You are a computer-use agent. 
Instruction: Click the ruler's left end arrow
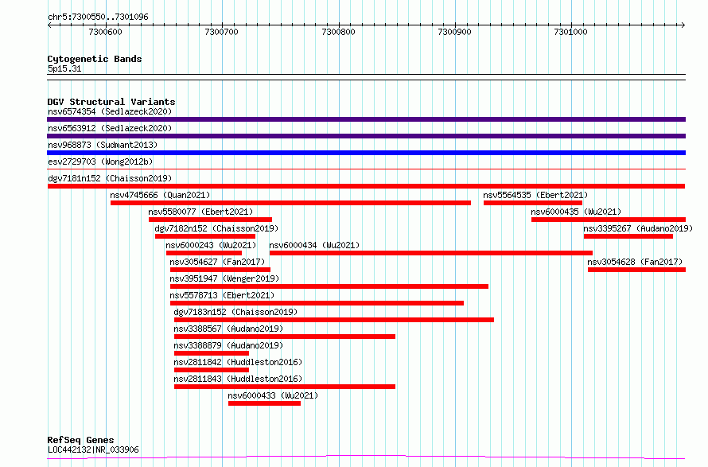click(49, 25)
